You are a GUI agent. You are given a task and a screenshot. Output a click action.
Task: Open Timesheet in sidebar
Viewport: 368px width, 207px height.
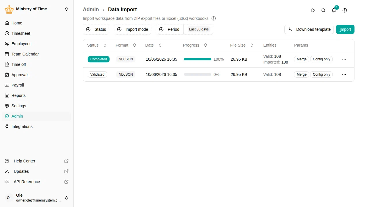[37, 33]
